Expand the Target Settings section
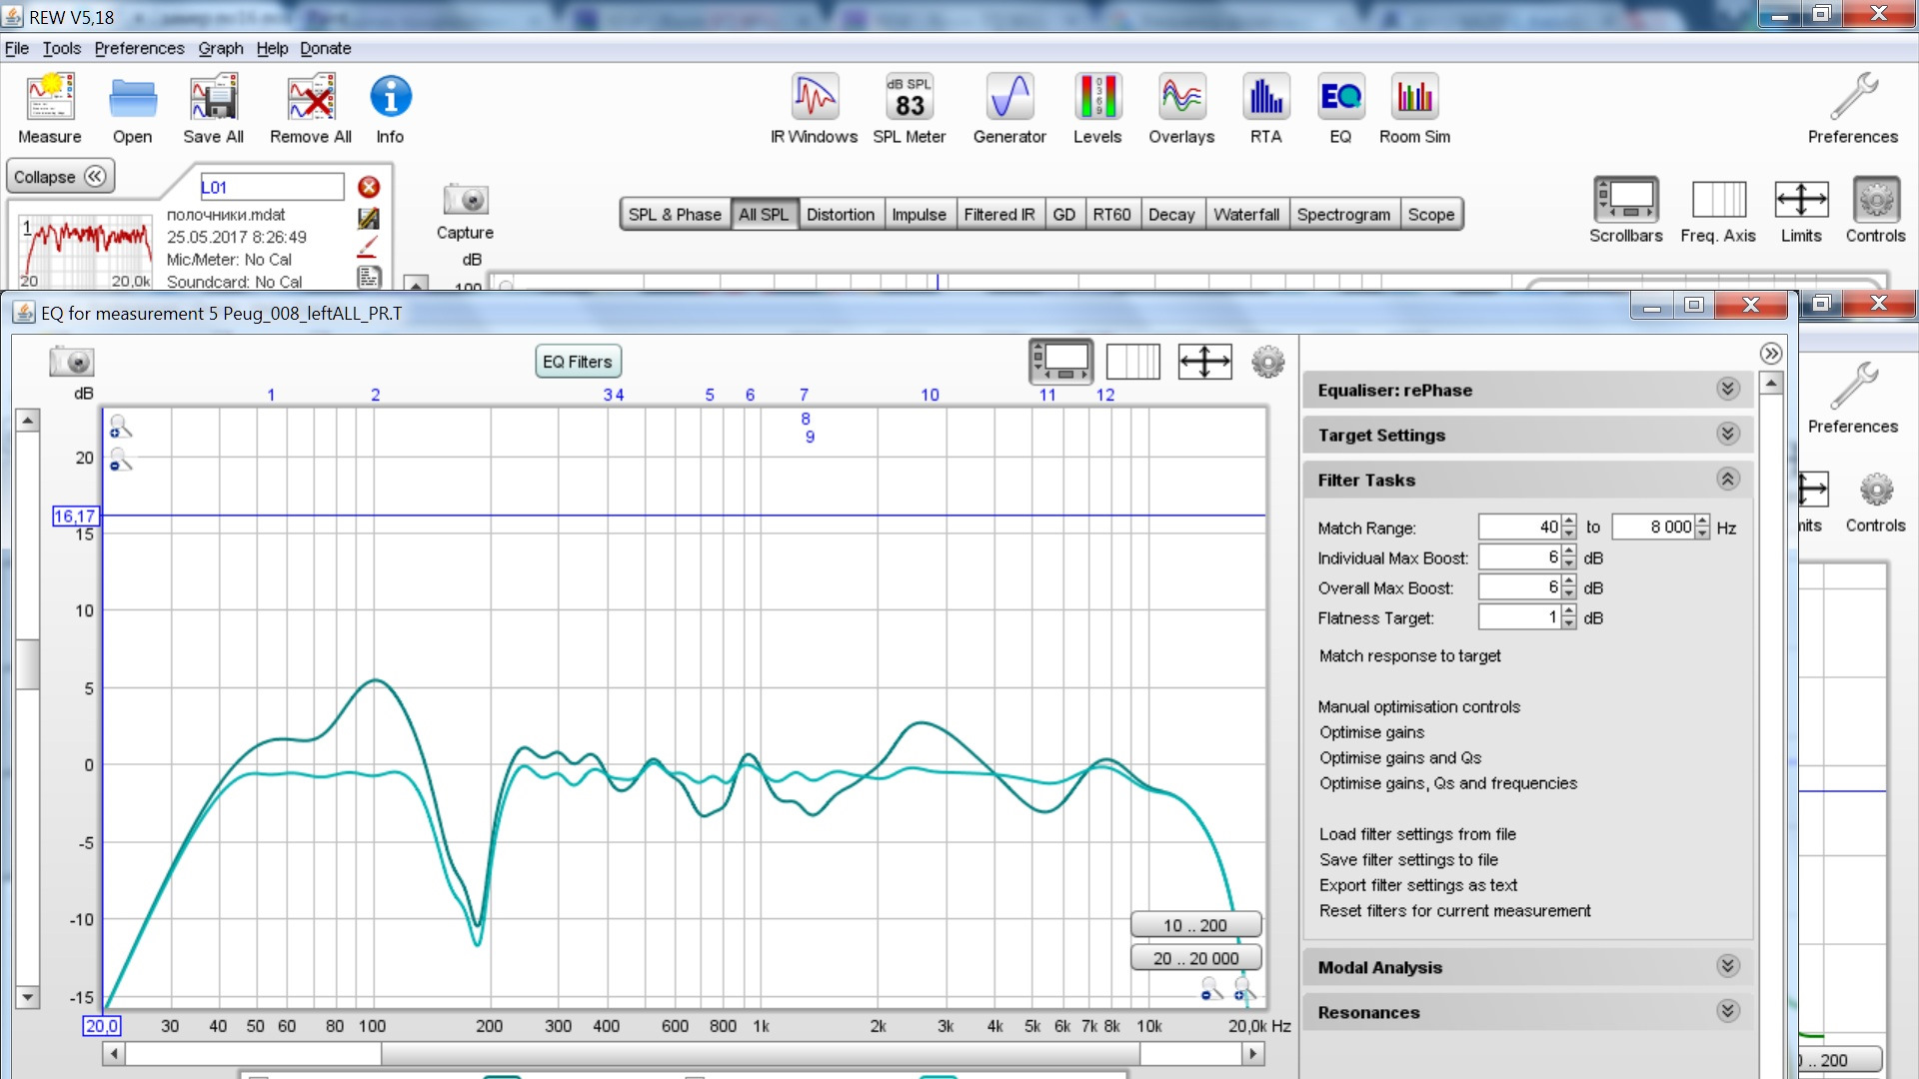This screenshot has width=1919, height=1079. (x=1728, y=435)
